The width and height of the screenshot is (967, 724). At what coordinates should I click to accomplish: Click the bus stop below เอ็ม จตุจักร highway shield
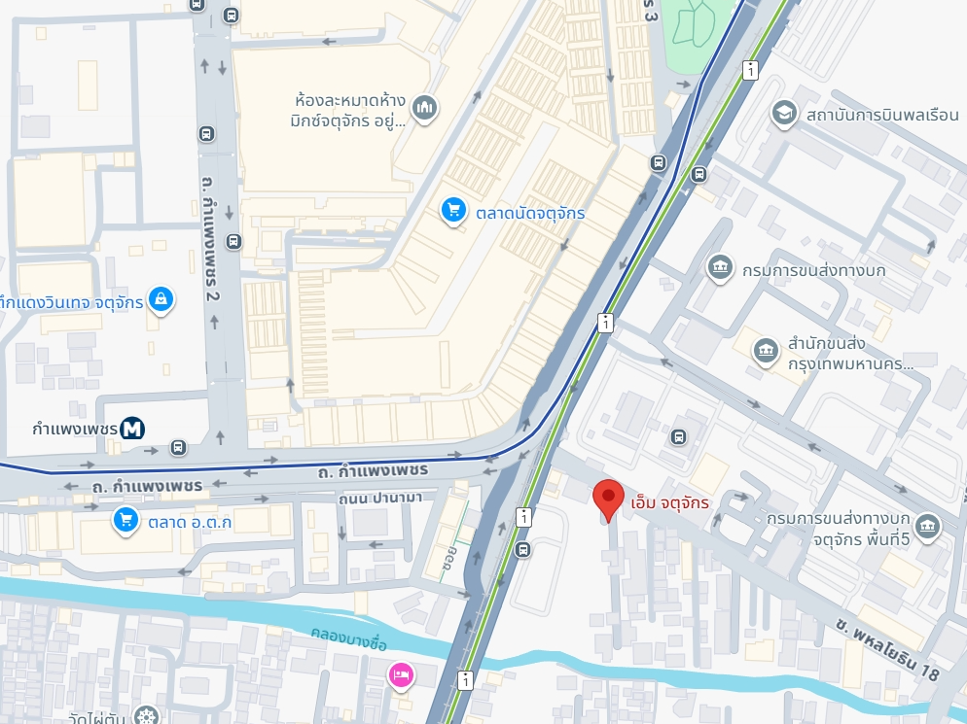click(523, 550)
